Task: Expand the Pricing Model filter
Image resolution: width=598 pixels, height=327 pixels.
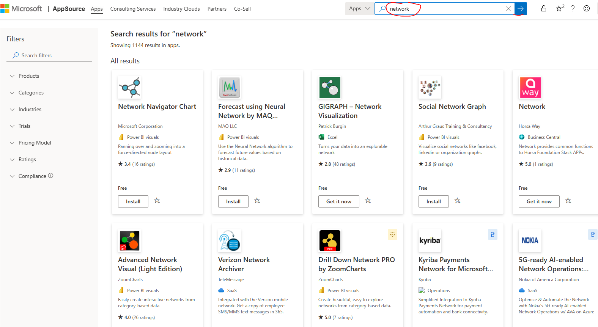Action: tap(30, 143)
